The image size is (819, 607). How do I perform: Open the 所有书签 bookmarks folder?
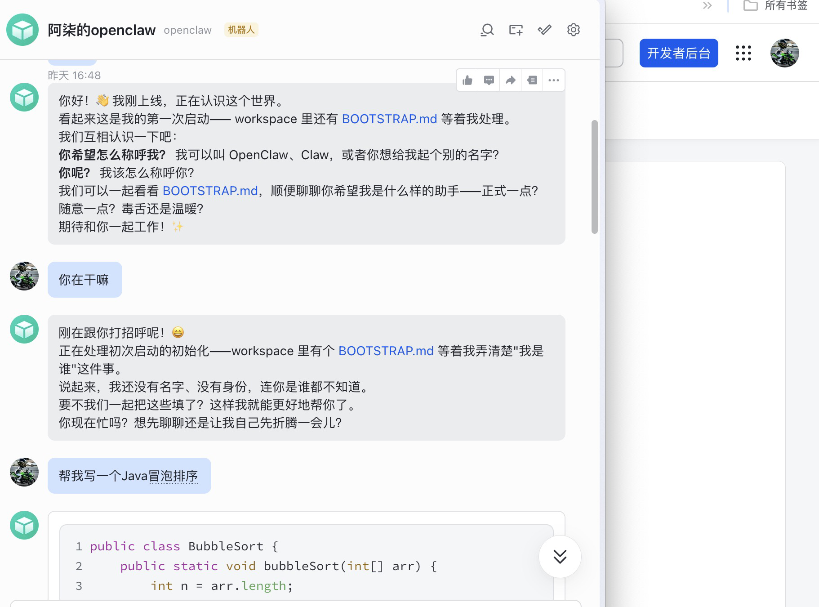776,6
